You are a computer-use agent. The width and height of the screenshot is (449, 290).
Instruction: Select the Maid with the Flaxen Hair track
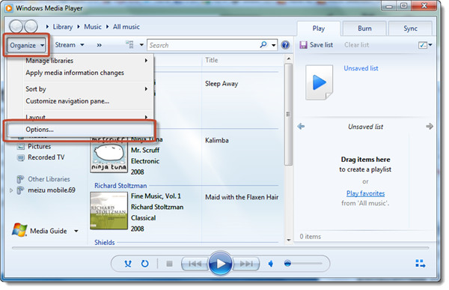point(242,197)
